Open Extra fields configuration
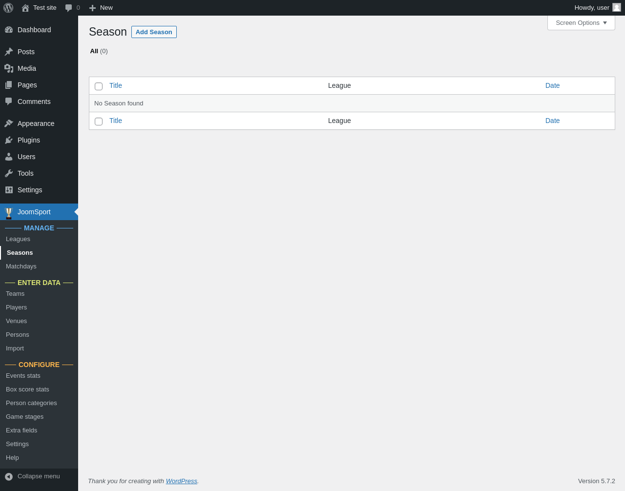This screenshot has height=491, width=625. (21, 430)
